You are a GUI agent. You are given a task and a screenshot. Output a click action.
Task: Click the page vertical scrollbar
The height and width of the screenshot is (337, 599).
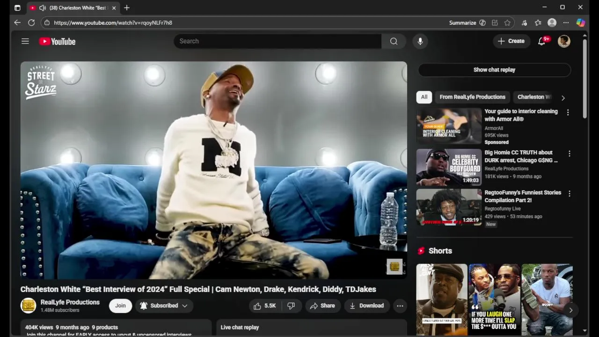point(584,79)
